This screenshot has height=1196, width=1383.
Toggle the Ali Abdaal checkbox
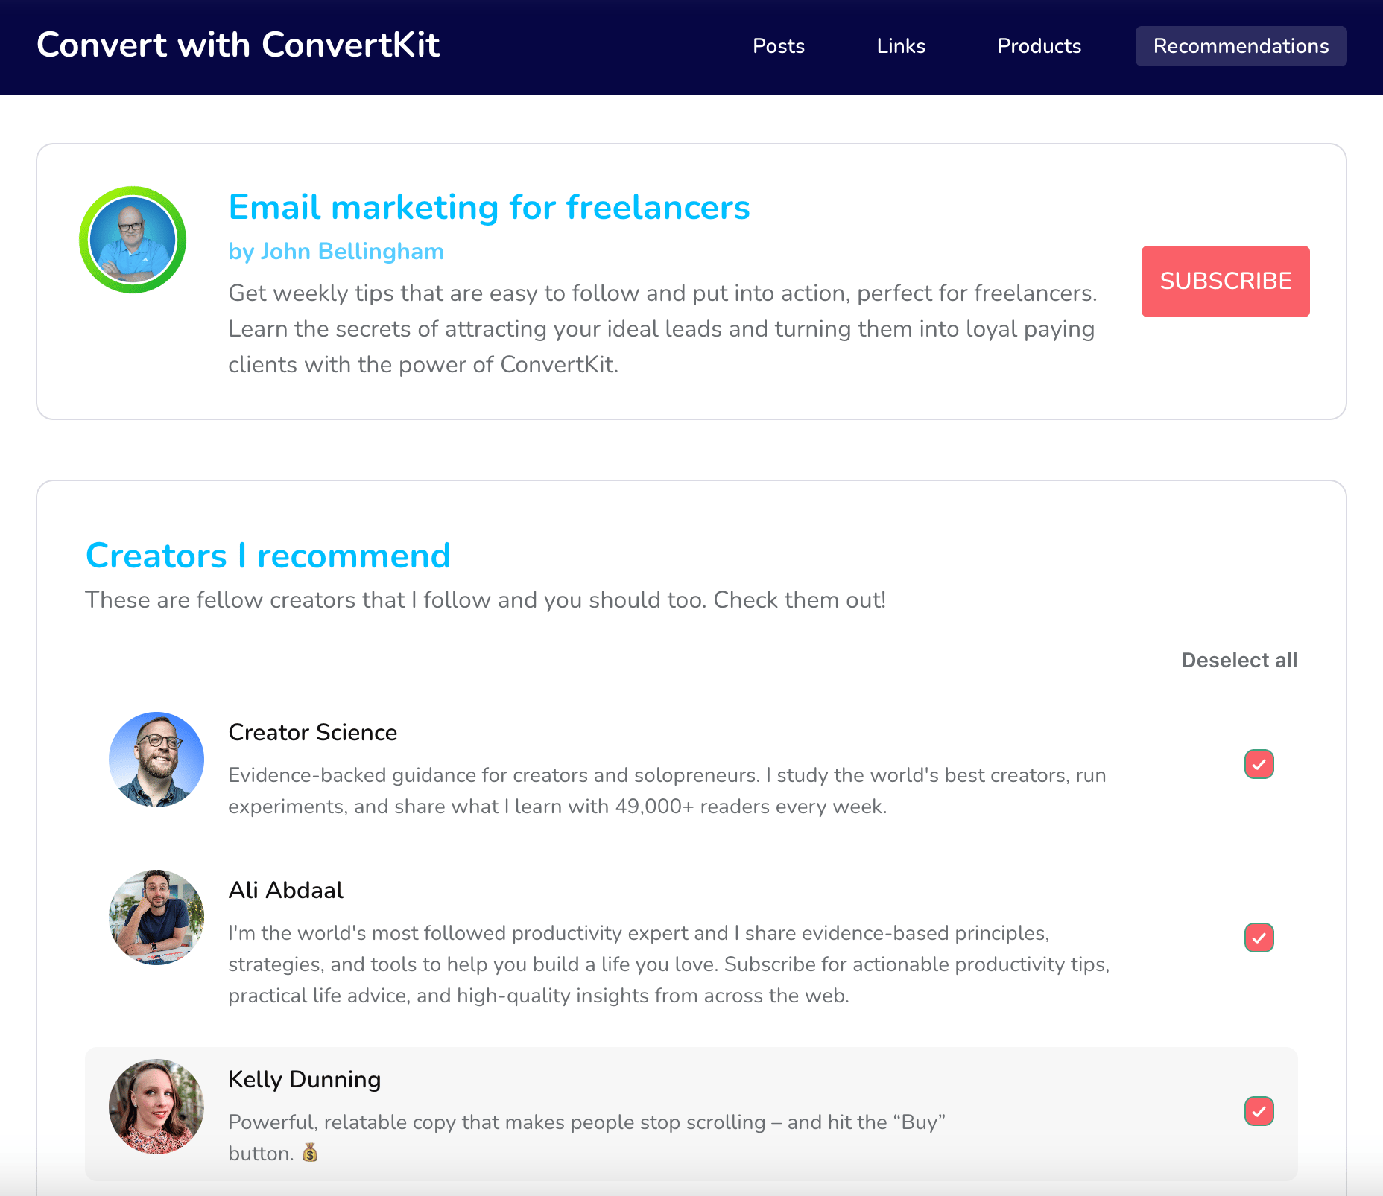pos(1259,938)
